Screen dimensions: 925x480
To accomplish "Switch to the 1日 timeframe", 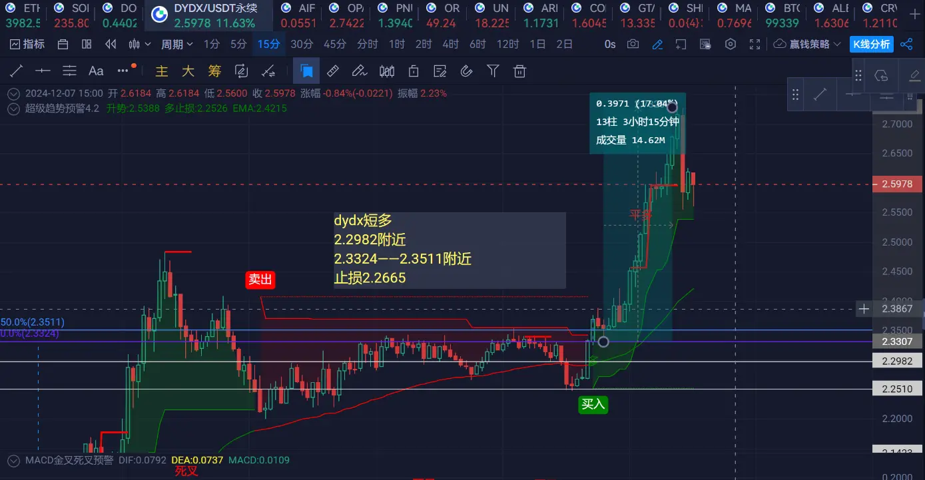I will [537, 45].
